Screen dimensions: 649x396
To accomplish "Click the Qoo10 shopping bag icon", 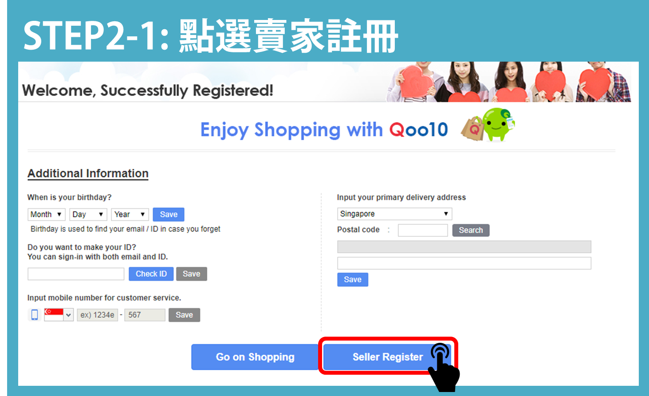I will tap(473, 129).
